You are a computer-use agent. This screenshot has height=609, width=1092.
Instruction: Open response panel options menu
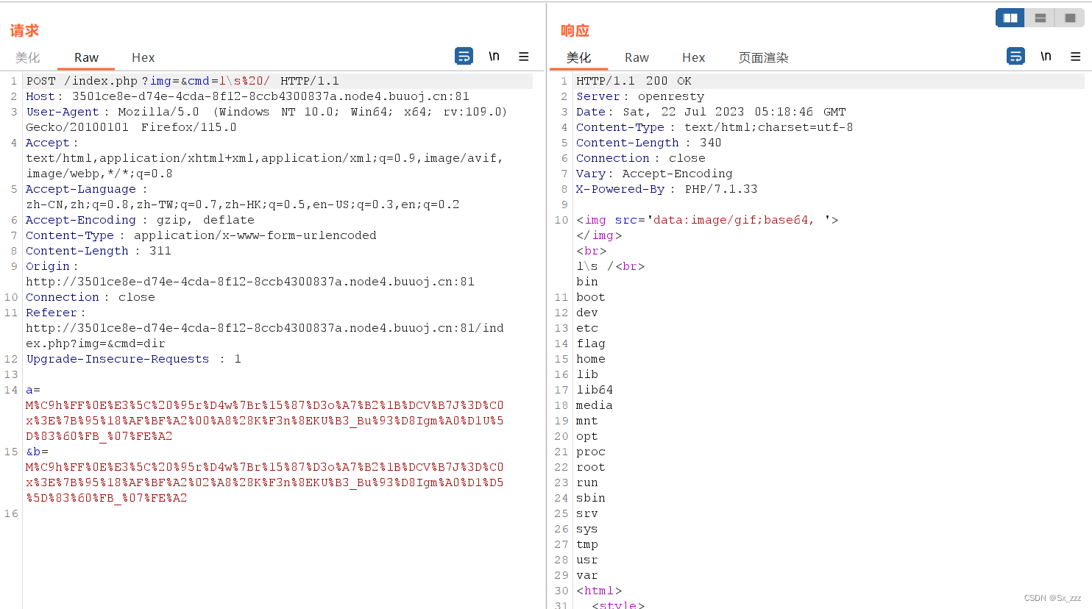point(1076,56)
